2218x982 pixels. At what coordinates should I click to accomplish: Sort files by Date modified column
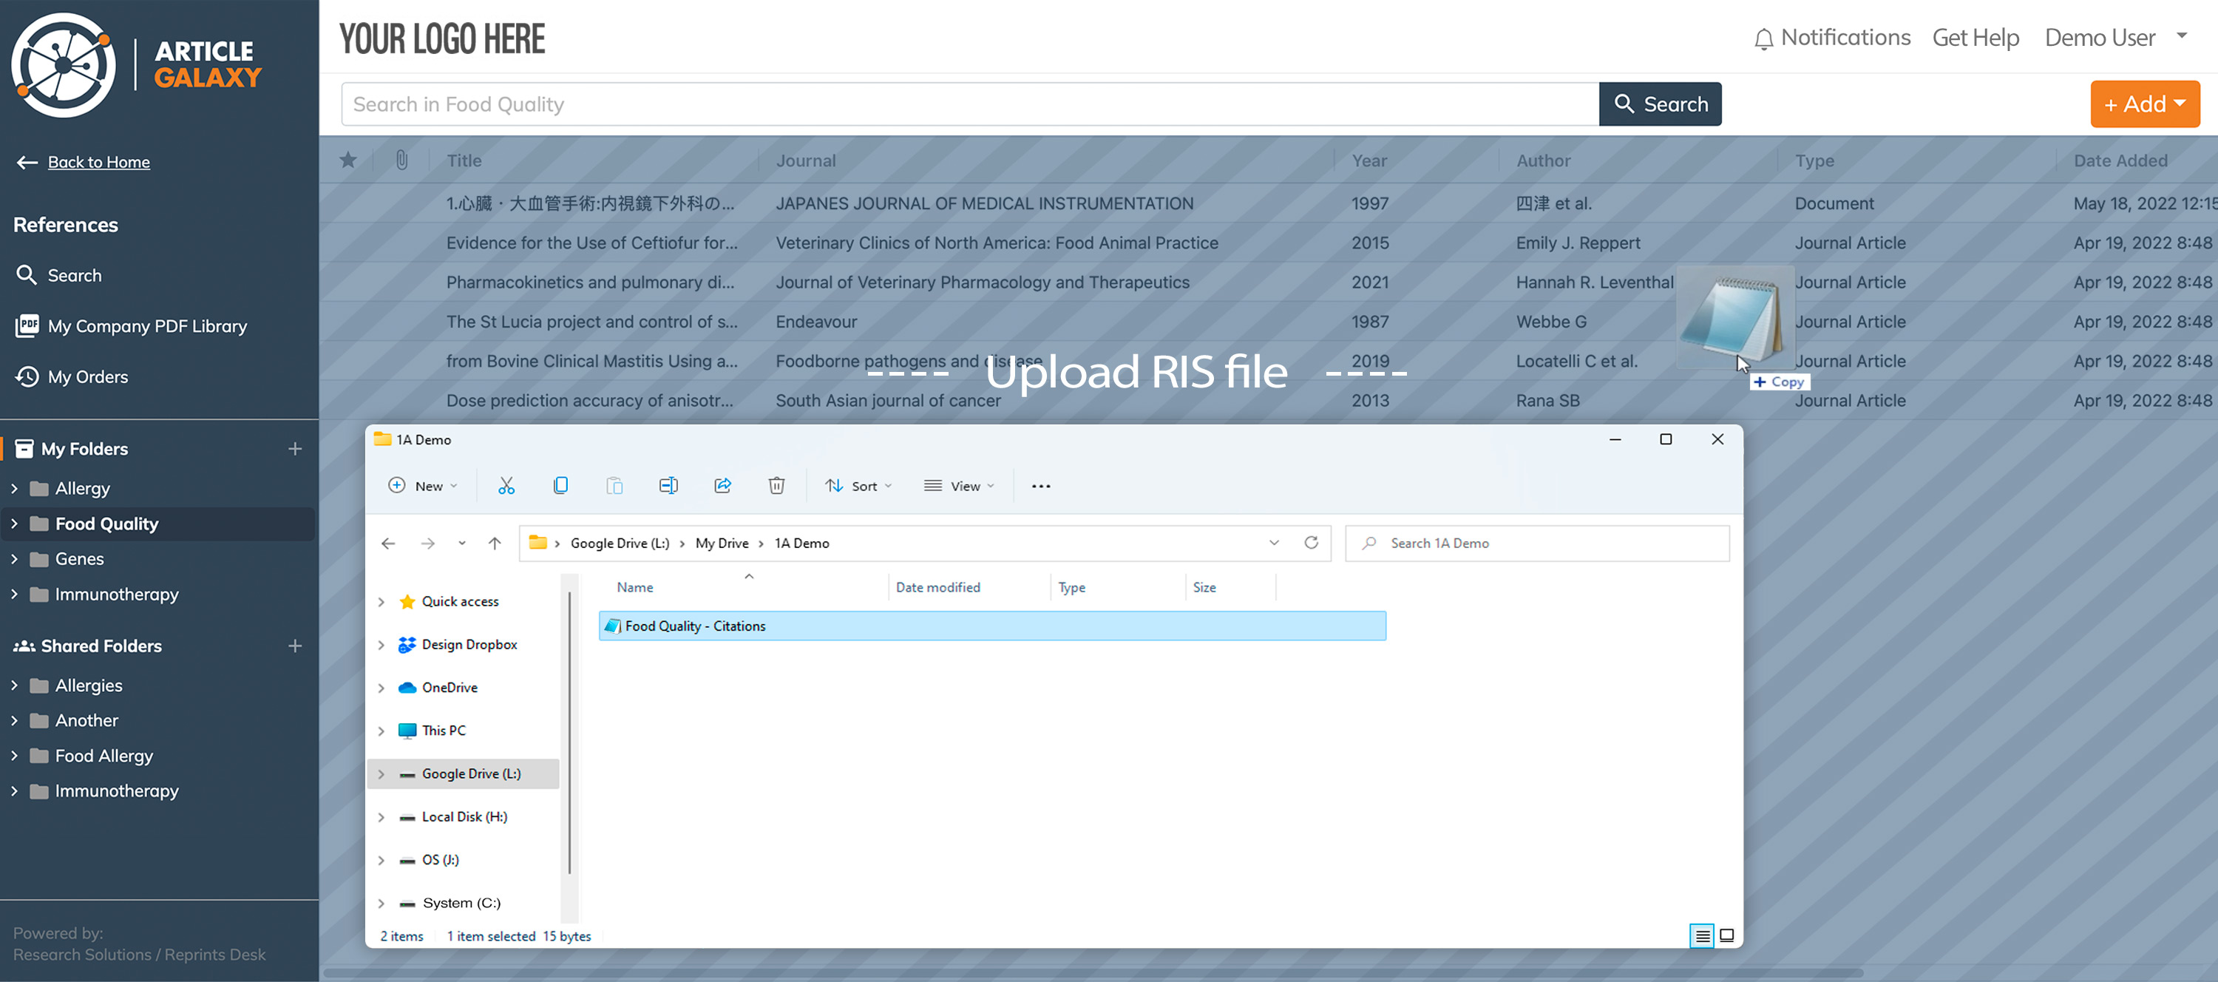(937, 587)
